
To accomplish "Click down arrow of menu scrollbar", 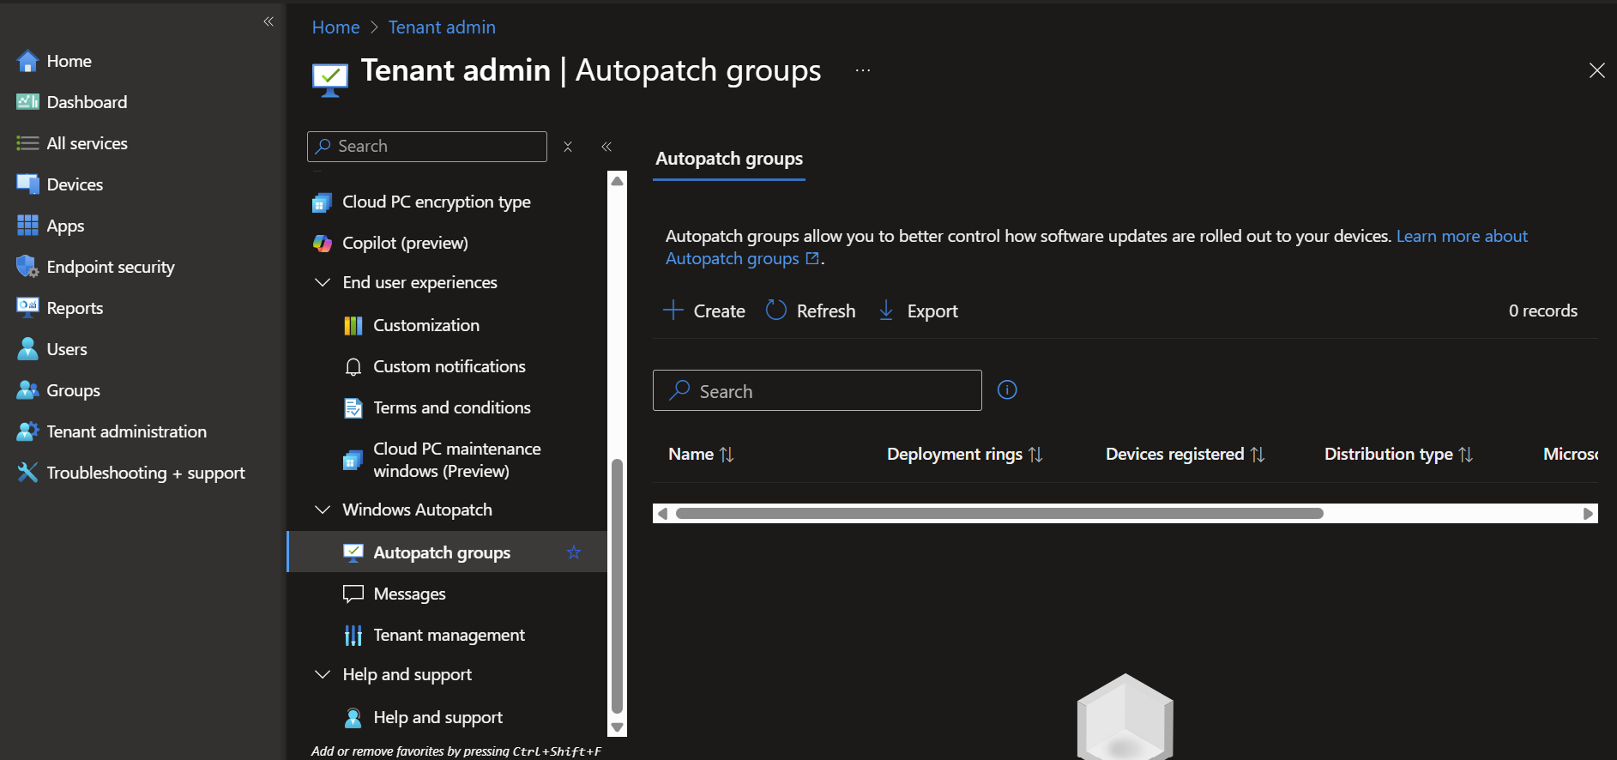I will pos(617,727).
